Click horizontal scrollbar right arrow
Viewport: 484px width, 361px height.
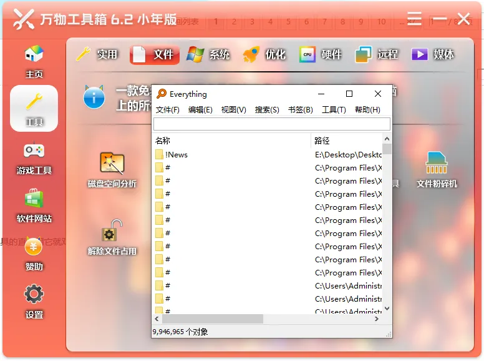(377, 319)
